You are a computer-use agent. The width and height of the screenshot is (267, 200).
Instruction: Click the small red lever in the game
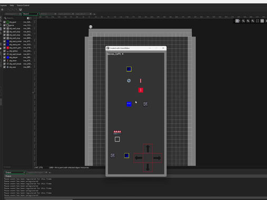141,81
